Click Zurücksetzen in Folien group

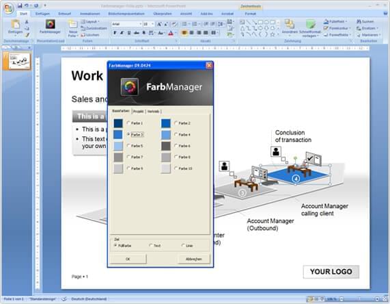[x=94, y=28]
